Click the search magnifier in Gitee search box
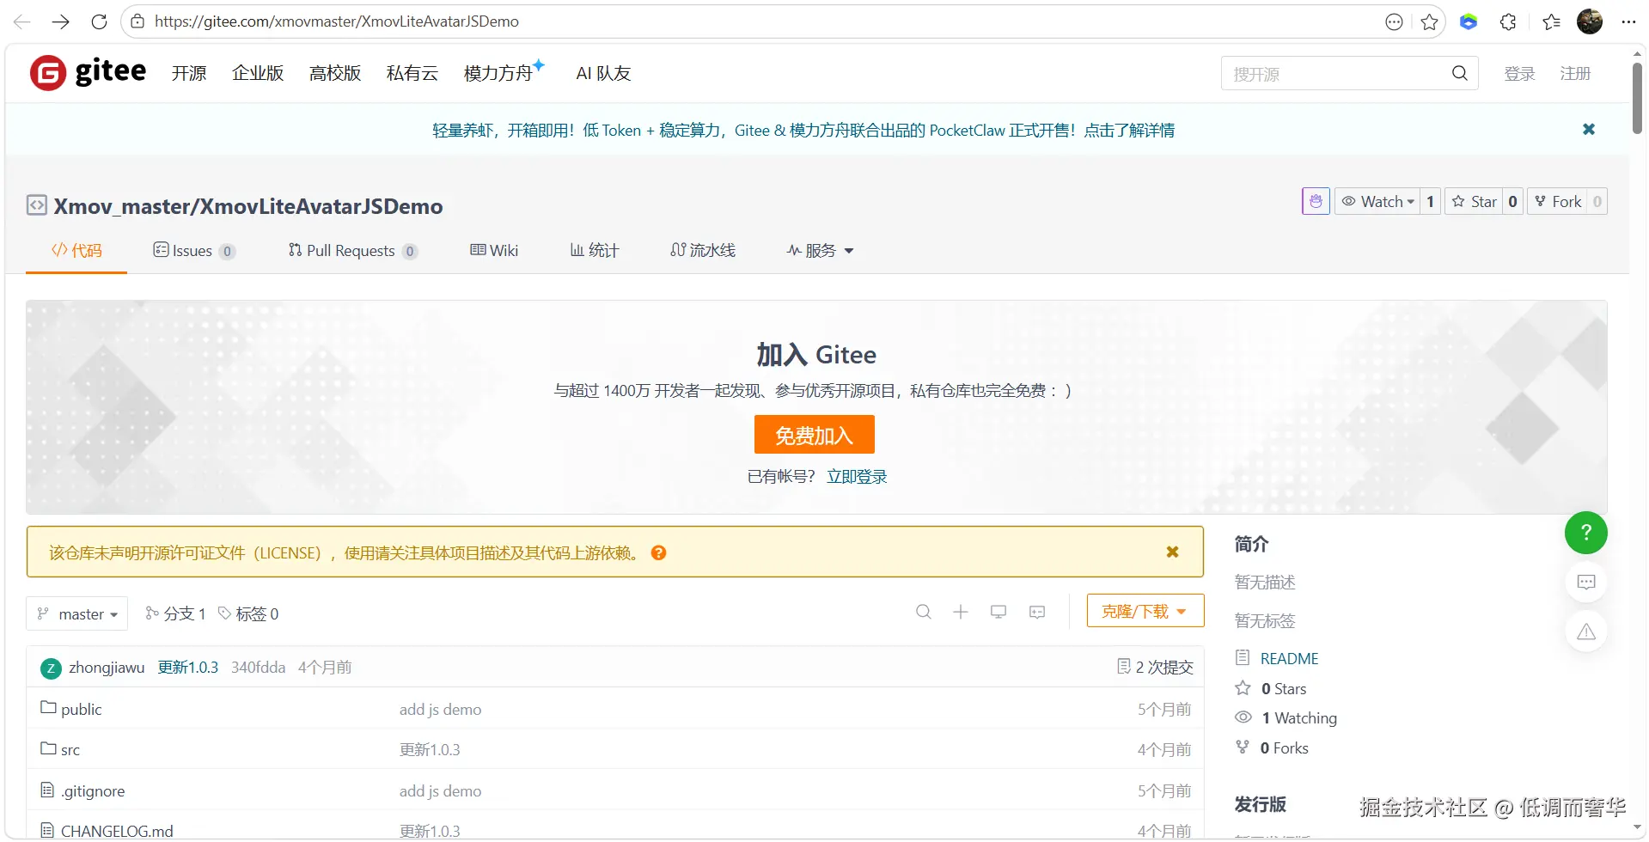The height and width of the screenshot is (842, 1649). point(1459,73)
